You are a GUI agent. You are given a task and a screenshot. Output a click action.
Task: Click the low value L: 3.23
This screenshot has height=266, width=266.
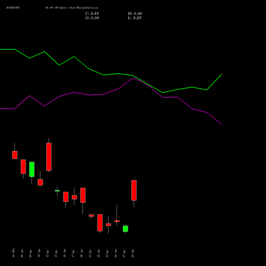(135, 18)
